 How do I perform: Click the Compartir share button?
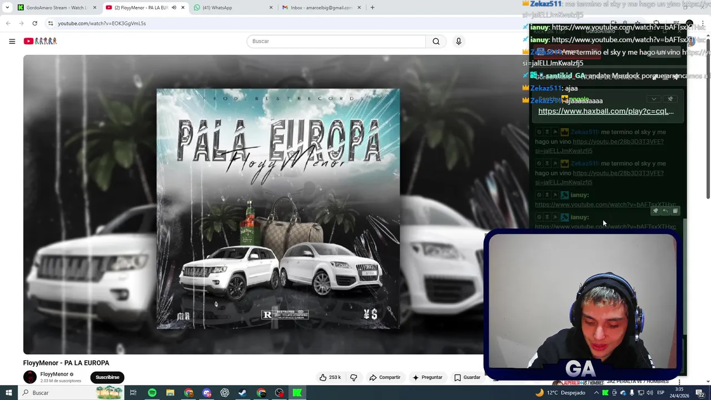384,377
